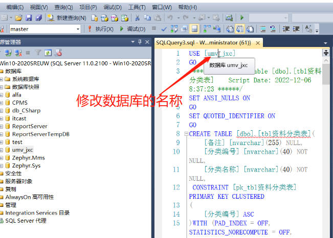
Task: Open the 项目(P) menu
Action: pyautogui.click(x=88, y=7)
